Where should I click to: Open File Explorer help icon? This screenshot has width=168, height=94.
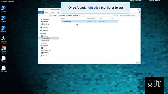coord(139,12)
